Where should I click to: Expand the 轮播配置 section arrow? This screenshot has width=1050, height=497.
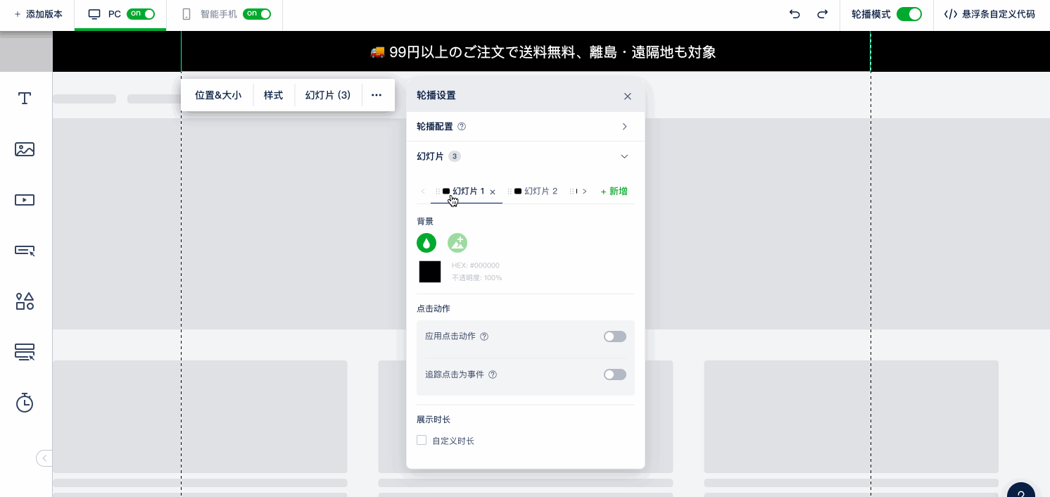(x=624, y=127)
